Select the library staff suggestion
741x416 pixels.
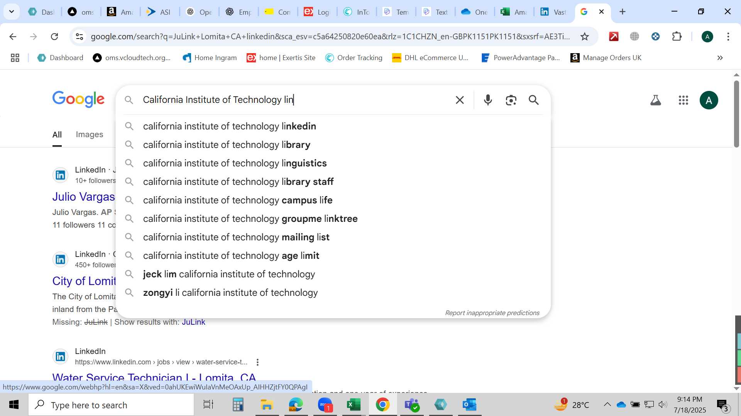(333, 182)
